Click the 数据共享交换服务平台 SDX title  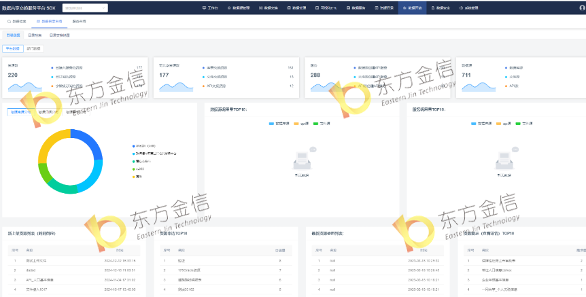29,8
